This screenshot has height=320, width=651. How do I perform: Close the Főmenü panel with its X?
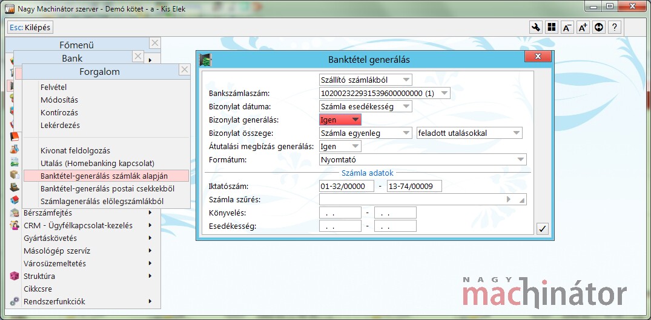pos(154,43)
